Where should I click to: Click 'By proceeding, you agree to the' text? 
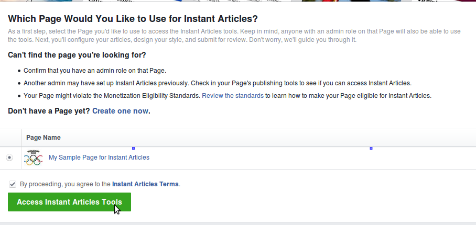point(65,184)
